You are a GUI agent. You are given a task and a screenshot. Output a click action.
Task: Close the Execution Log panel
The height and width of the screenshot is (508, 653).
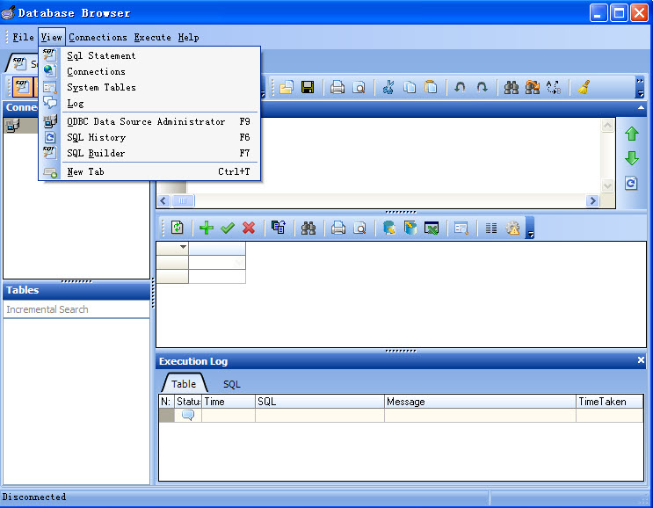pyautogui.click(x=641, y=360)
